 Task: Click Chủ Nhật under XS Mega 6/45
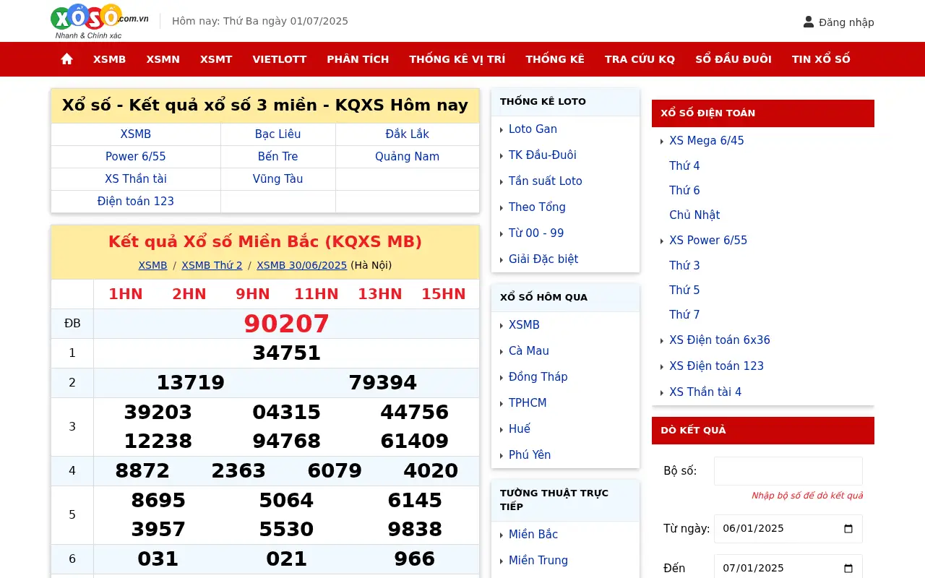[694, 215]
